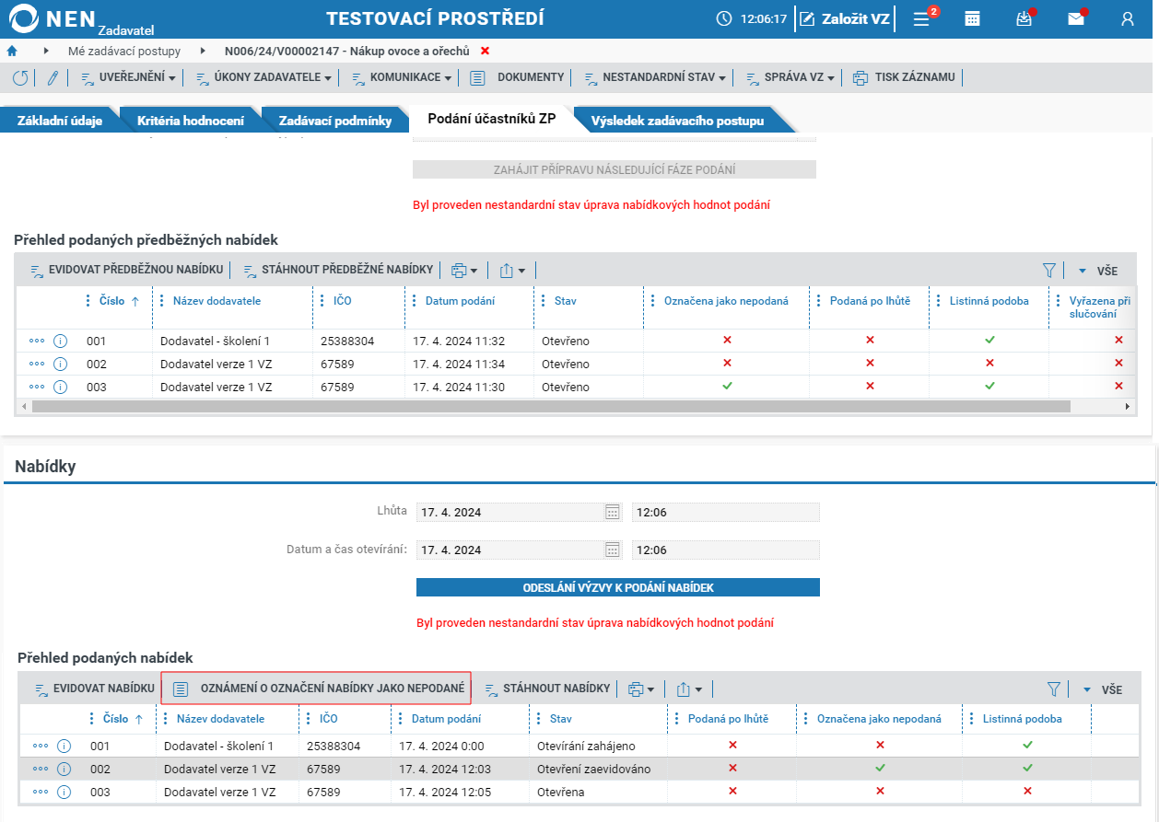Open VŠE view dropdown in preliminary offers table
This screenshot has height=822, width=1159.
[1097, 271]
